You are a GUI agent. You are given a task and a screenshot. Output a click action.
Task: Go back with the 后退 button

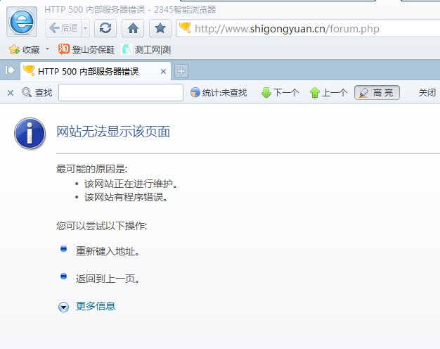point(63,28)
